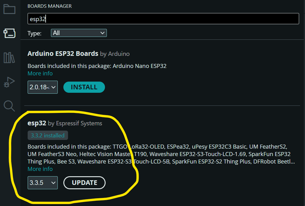This screenshot has width=305, height=206.
Task: Expand the Type filter dropdown
Action: (x=79, y=33)
